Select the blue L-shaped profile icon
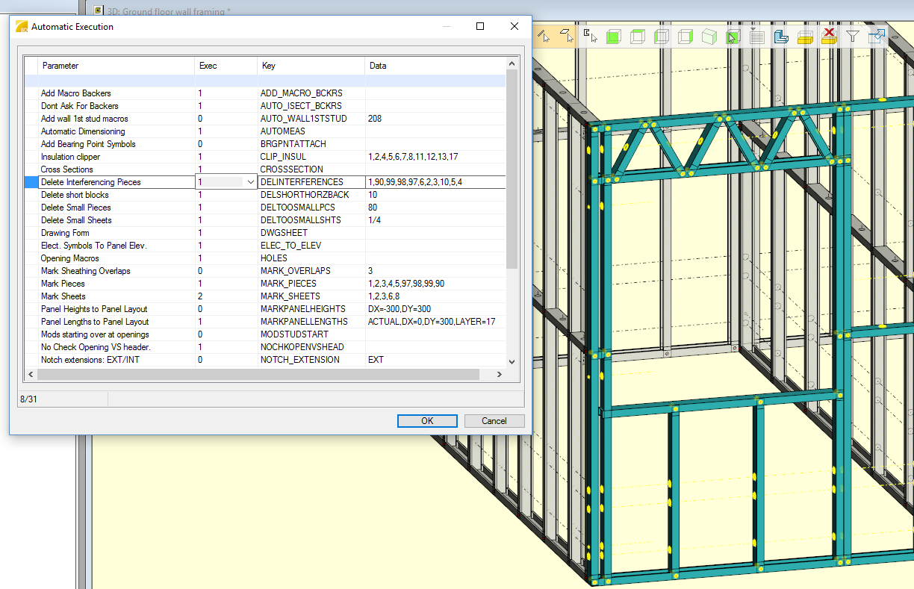Image resolution: width=914 pixels, height=589 pixels. tap(781, 37)
